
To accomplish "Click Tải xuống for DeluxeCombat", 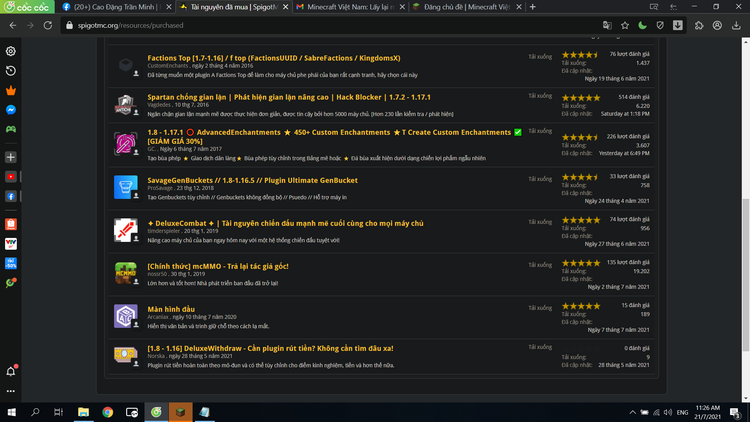I will tap(540, 222).
